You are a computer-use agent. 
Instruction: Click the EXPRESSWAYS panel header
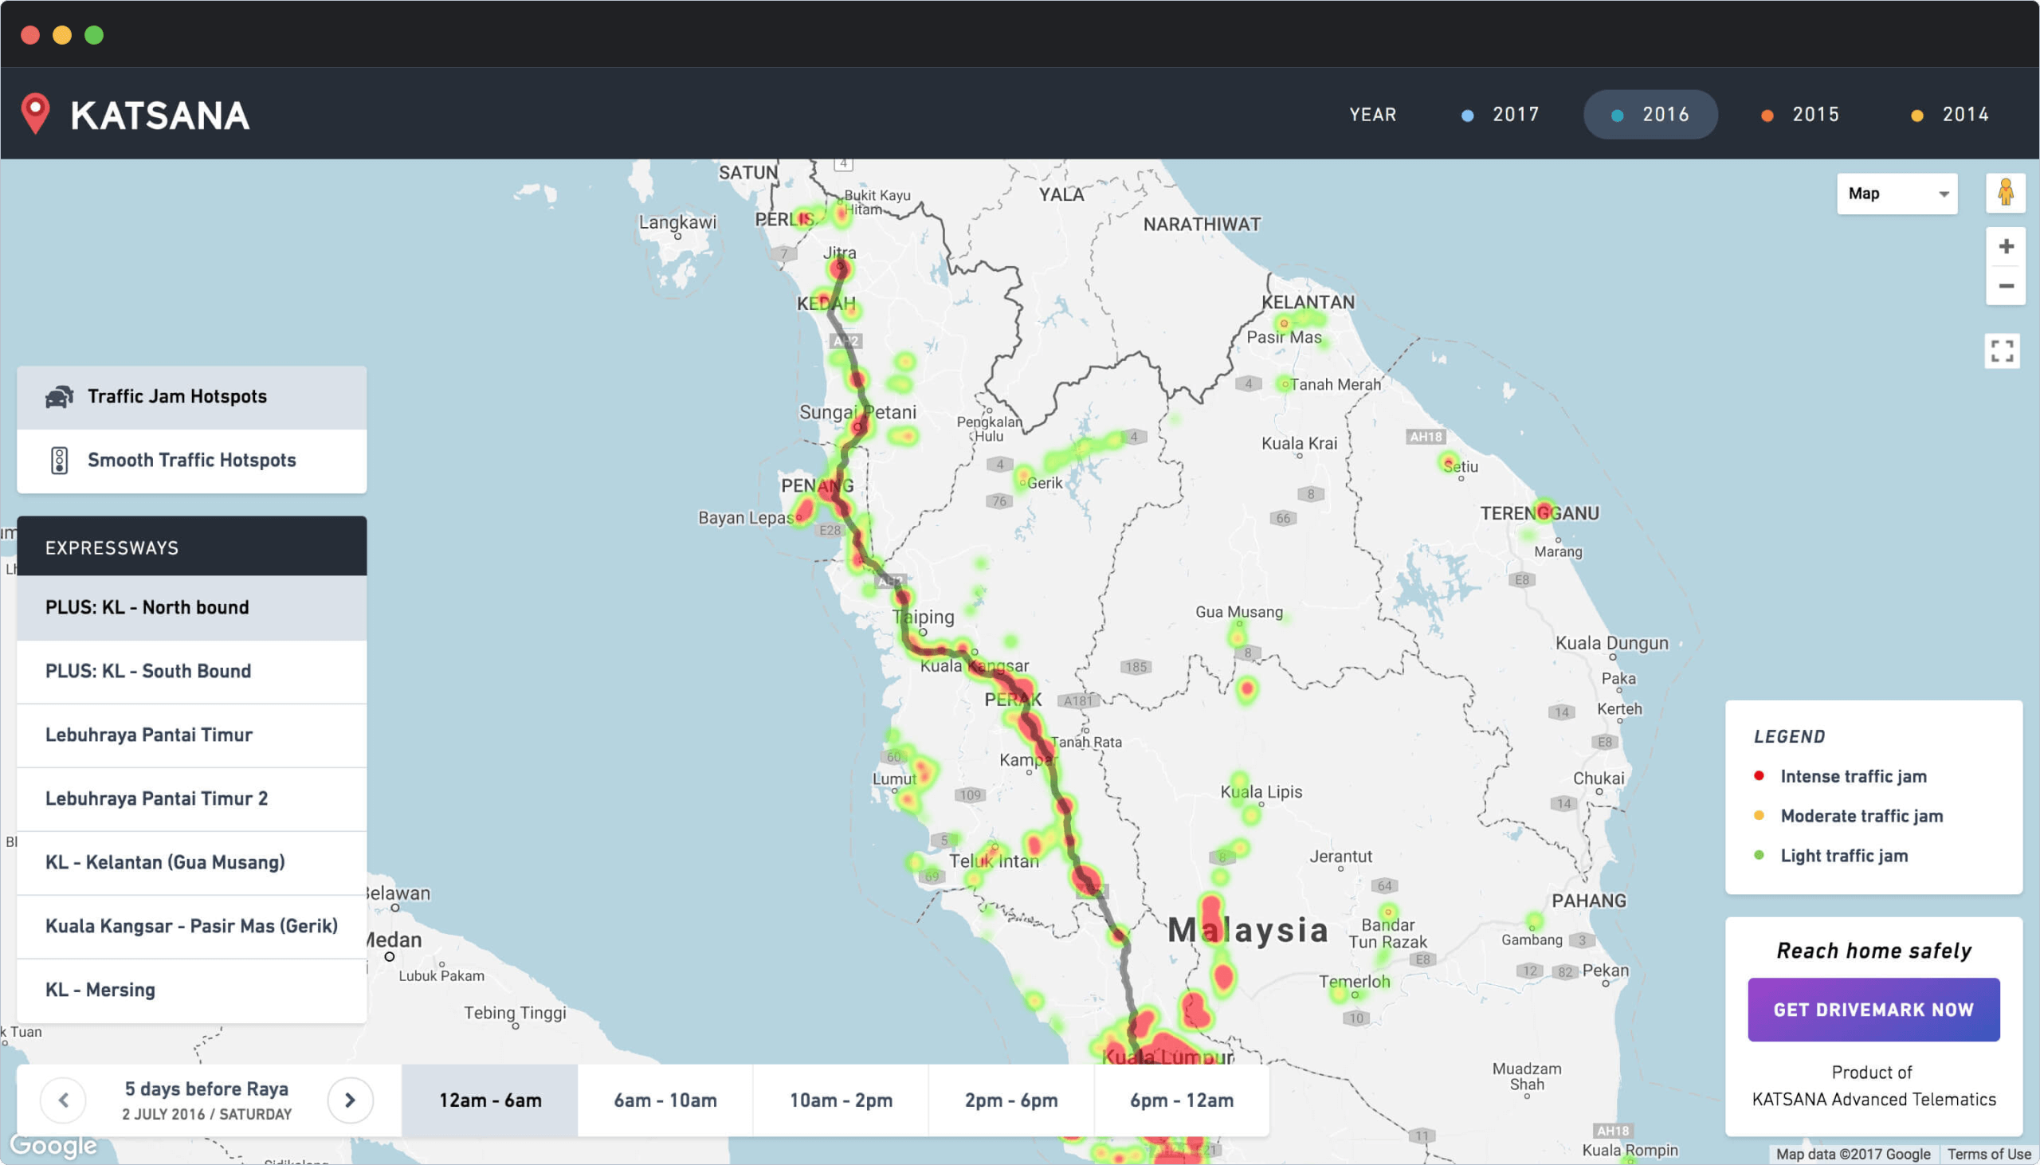tap(192, 547)
